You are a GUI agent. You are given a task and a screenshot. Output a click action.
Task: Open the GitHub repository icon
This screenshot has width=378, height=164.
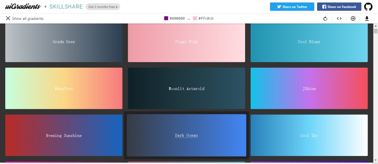(368, 7)
